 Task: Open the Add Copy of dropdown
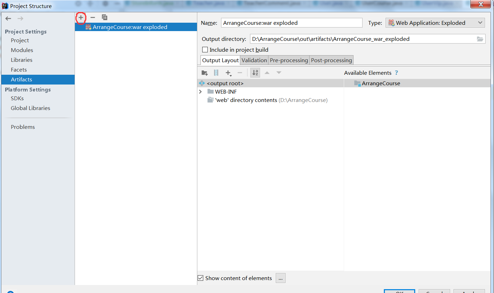(228, 73)
